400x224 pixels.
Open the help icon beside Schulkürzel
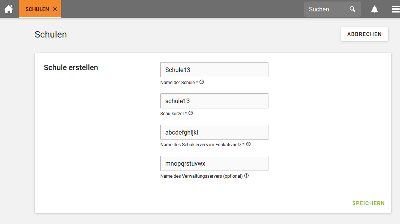[191, 113]
